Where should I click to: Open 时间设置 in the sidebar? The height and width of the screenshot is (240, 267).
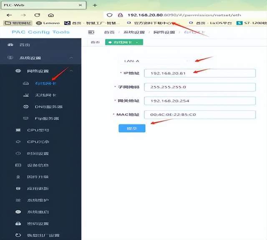38,154
